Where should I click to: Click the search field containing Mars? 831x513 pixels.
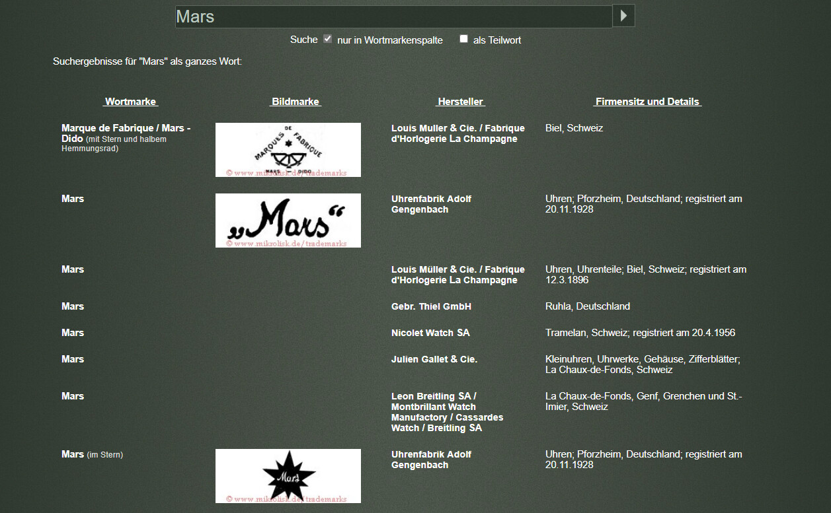click(x=393, y=17)
